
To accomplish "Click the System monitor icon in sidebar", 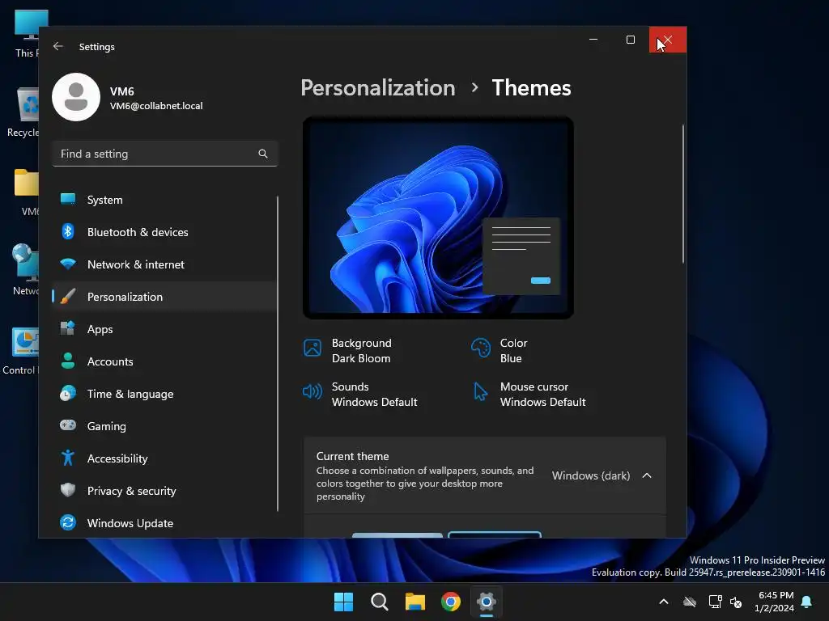I will pos(68,199).
